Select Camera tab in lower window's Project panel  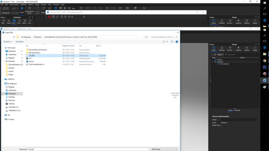pos(246,49)
